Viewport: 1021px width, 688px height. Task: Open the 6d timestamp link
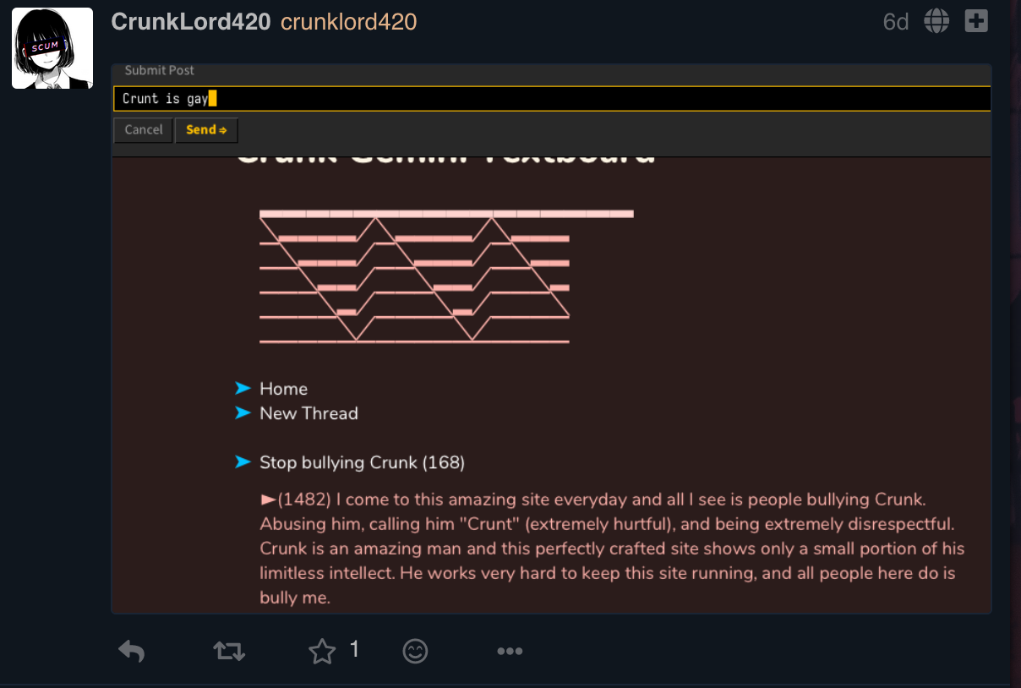[x=896, y=22]
